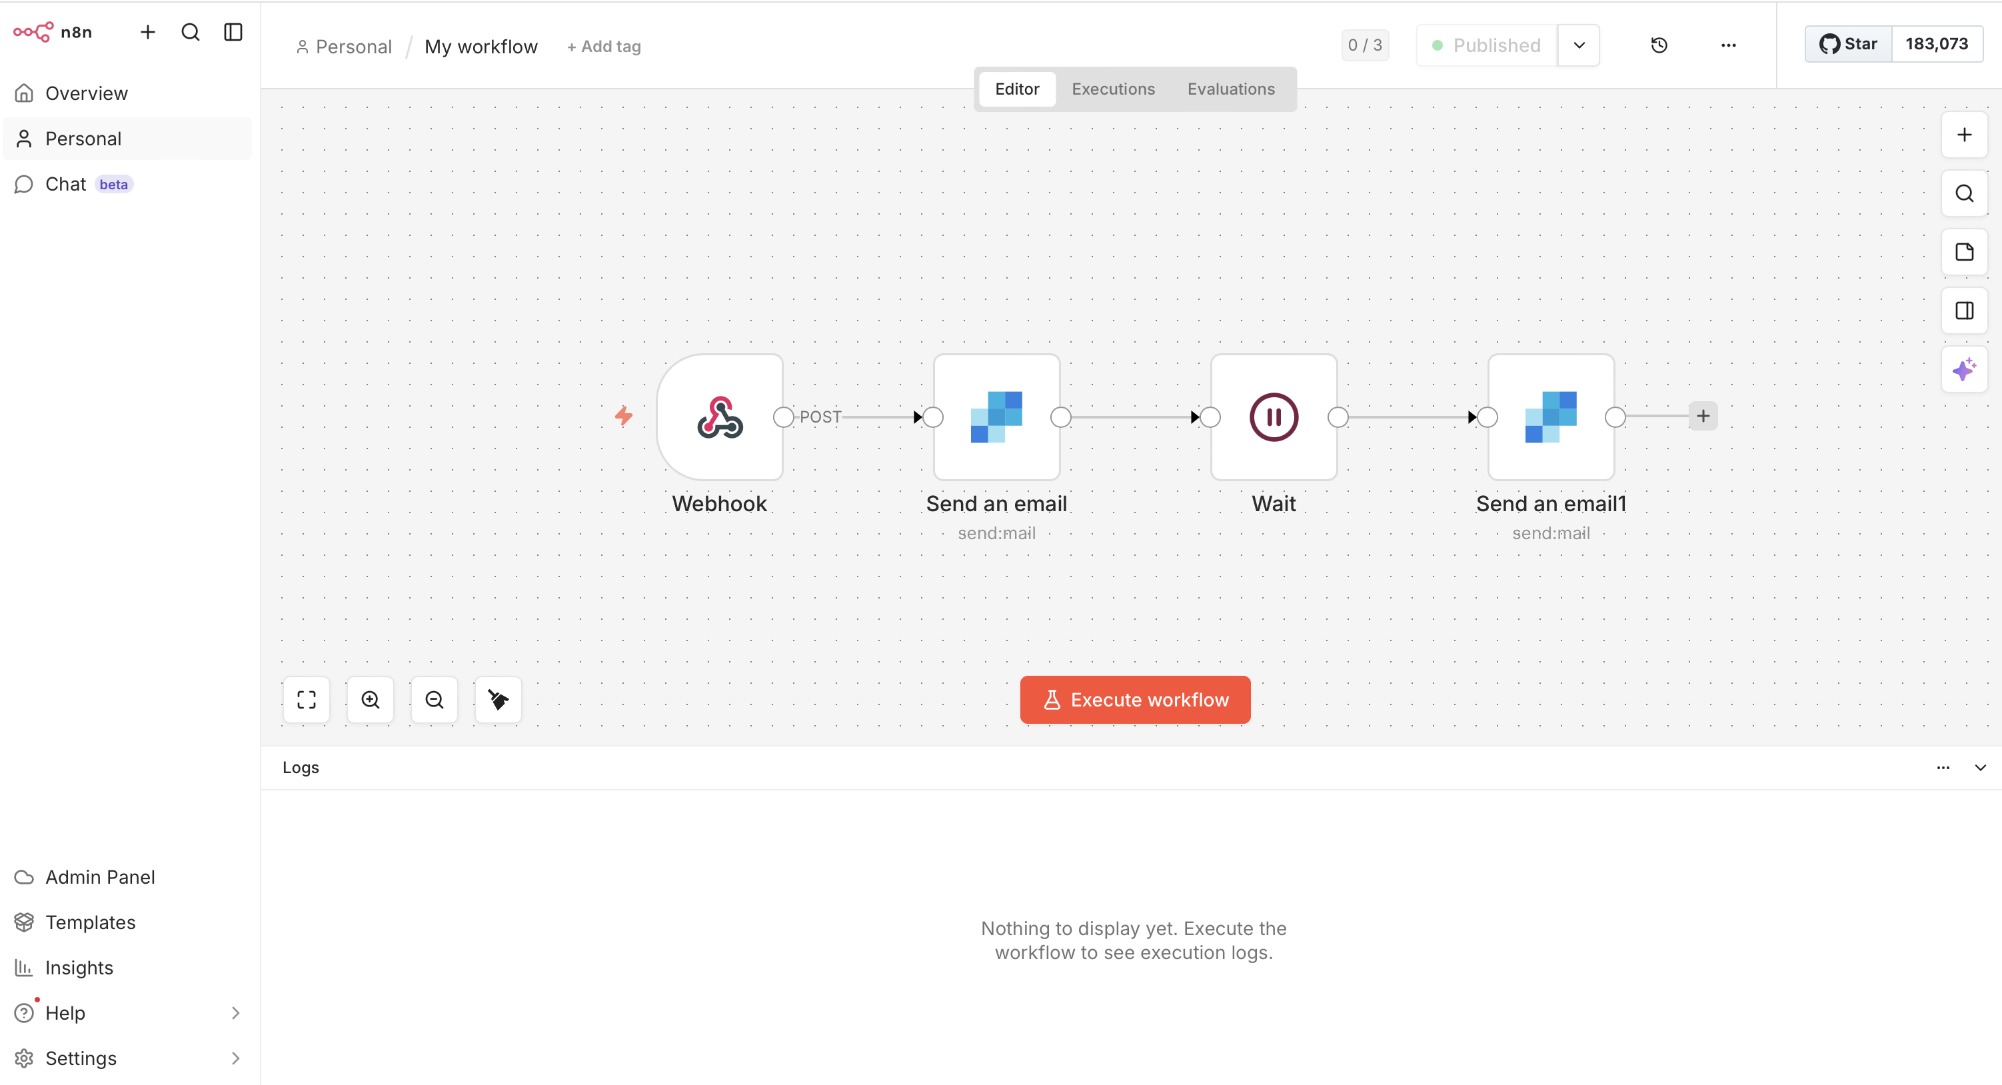Fit workflow to view

(x=306, y=700)
